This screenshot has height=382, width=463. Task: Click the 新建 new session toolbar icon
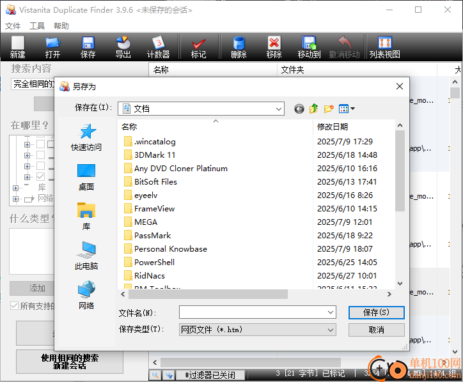(x=18, y=47)
